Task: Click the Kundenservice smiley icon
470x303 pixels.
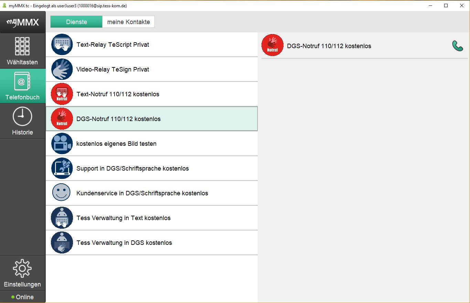Action: point(61,192)
